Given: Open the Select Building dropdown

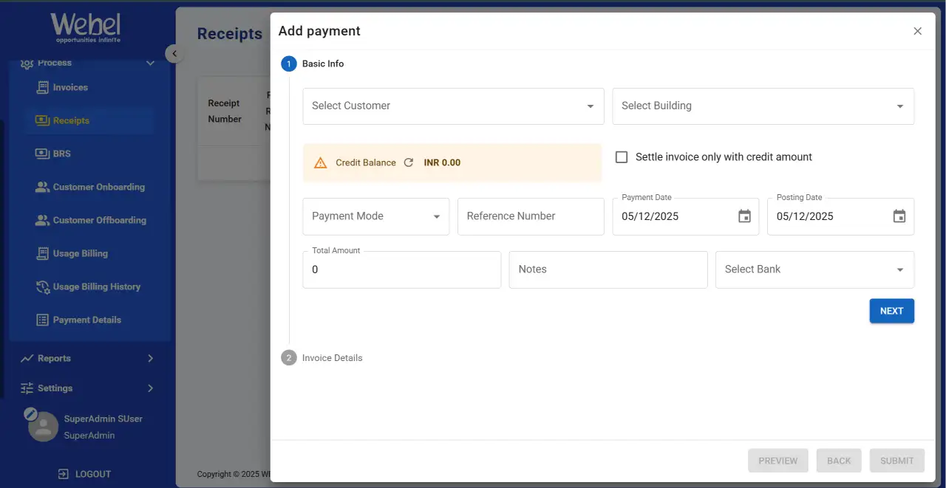Looking at the screenshot, I should pyautogui.click(x=763, y=106).
